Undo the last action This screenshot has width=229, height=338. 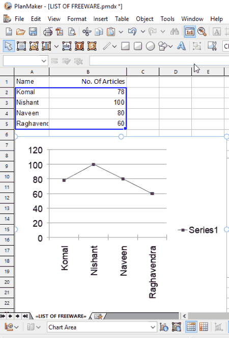click(x=132, y=32)
